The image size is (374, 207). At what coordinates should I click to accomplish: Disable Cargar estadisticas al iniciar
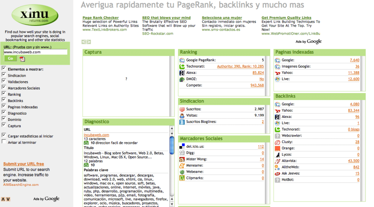(4, 135)
